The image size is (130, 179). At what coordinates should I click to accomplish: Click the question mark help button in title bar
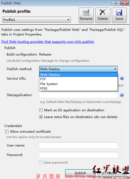[116, 3]
